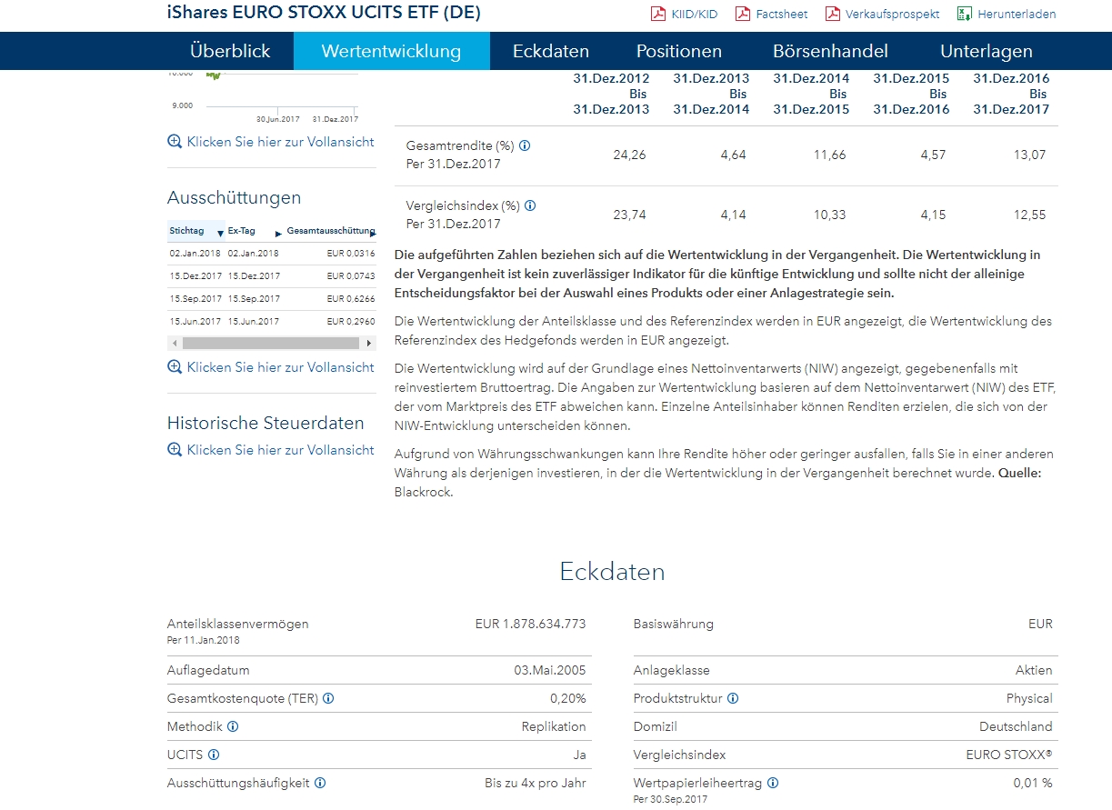This screenshot has width=1112, height=810.
Task: Click info icon beside Gesamtkostenquote (TER)
Action: coord(328,698)
